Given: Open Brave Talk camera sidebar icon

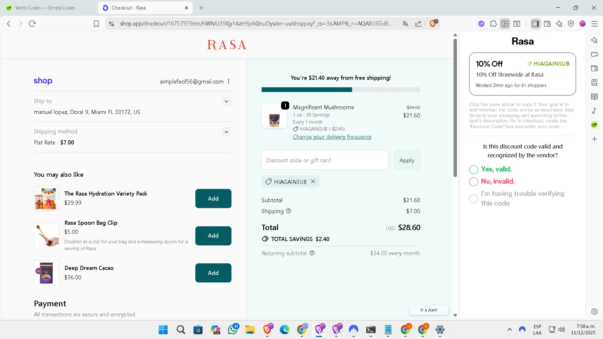Looking at the screenshot, I should 595,54.
